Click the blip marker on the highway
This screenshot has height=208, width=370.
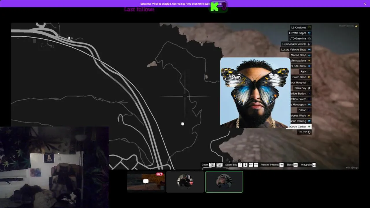tap(69, 38)
